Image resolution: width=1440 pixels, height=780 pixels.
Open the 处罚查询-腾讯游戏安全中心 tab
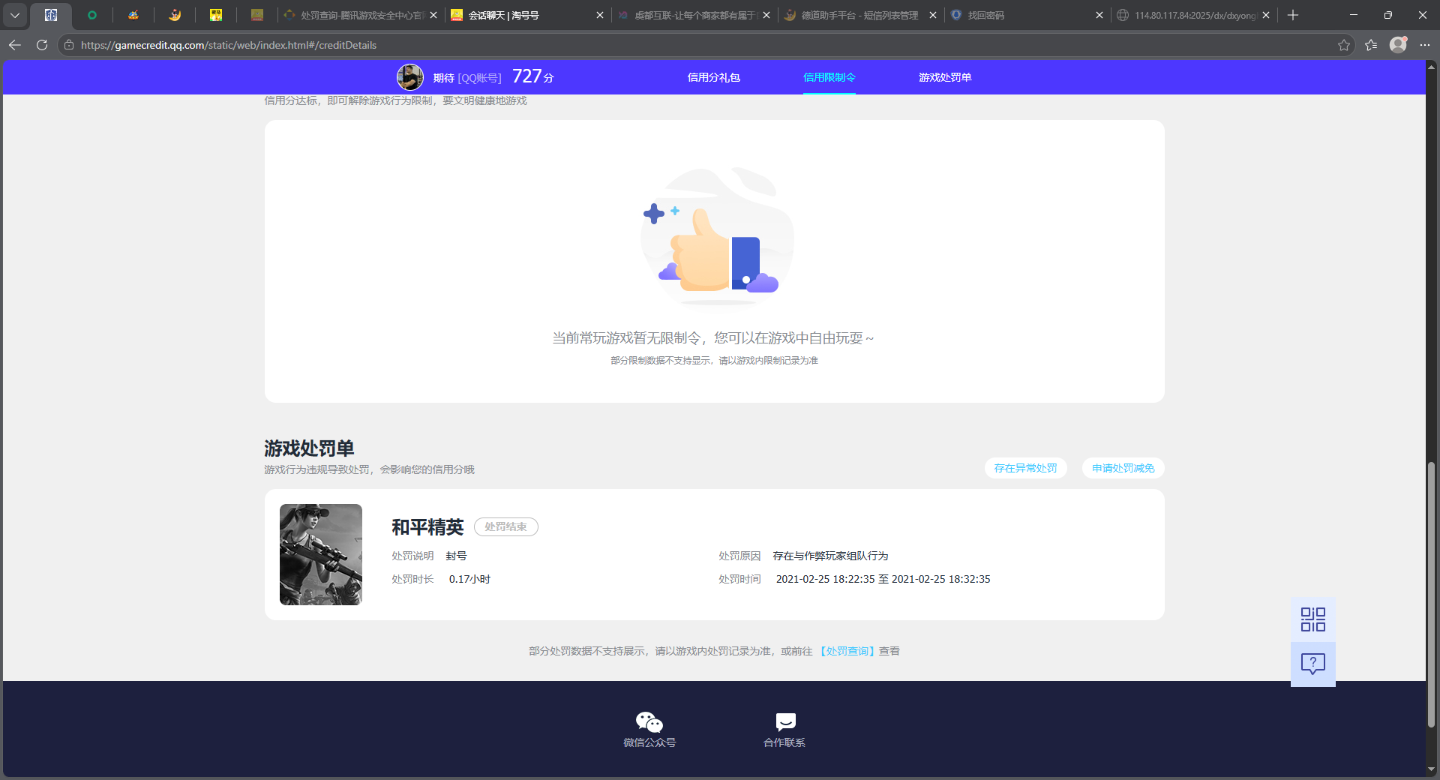click(361, 15)
